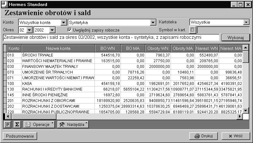Select row UMORZENIE ŚR.TRWAŁYCH

124,72
